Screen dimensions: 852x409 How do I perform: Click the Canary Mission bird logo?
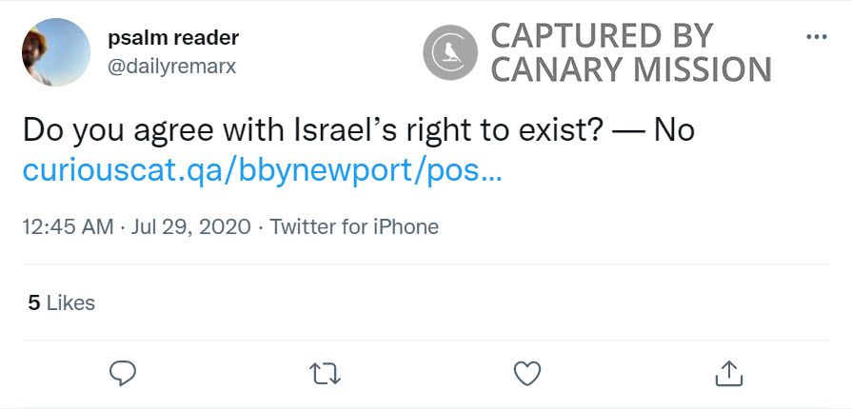(450, 52)
